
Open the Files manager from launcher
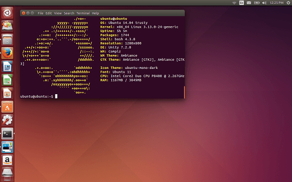(7, 40)
